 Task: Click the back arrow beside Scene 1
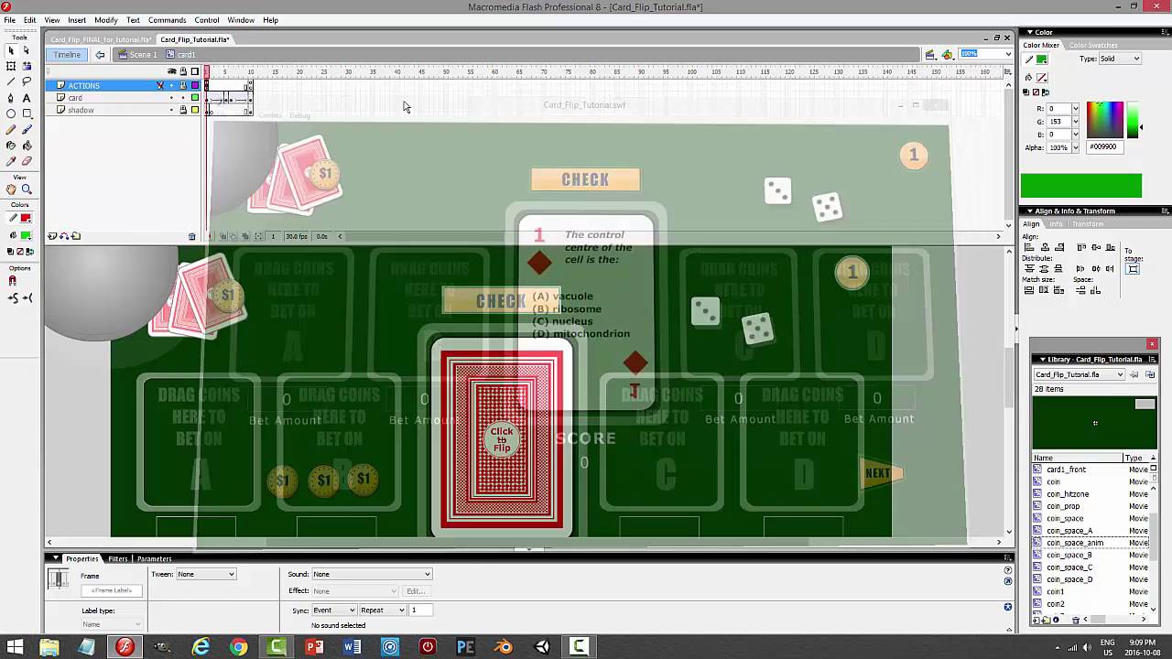click(x=100, y=54)
